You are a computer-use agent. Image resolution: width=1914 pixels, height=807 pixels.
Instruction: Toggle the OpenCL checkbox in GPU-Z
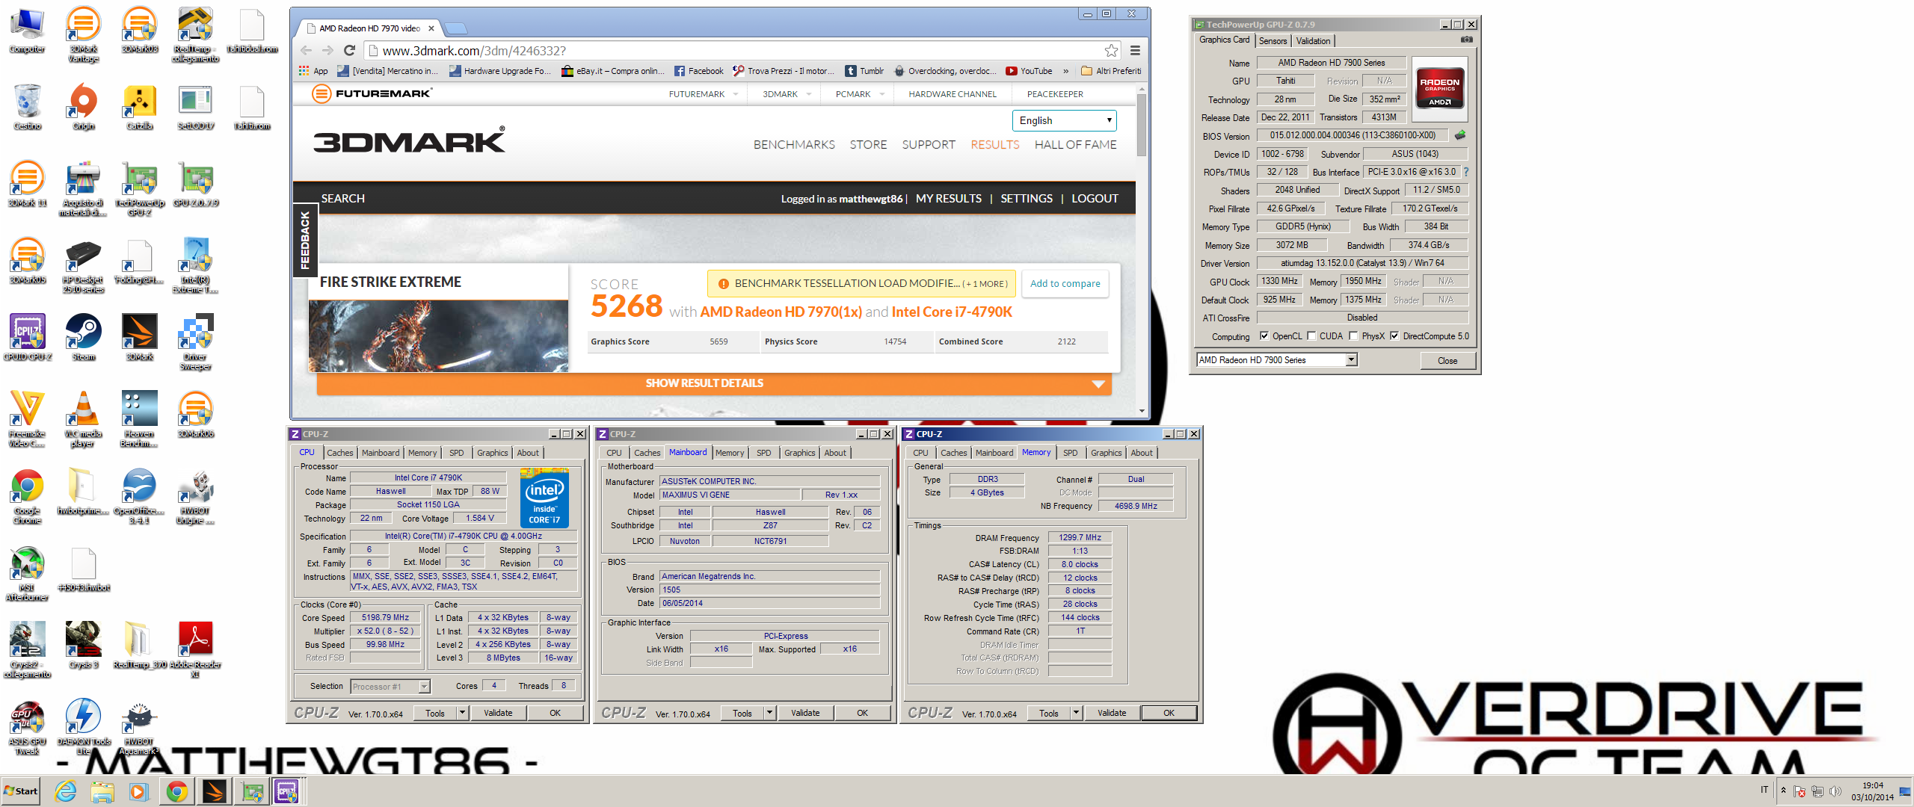[1264, 336]
